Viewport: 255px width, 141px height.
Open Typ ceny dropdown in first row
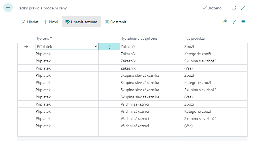click(96, 47)
